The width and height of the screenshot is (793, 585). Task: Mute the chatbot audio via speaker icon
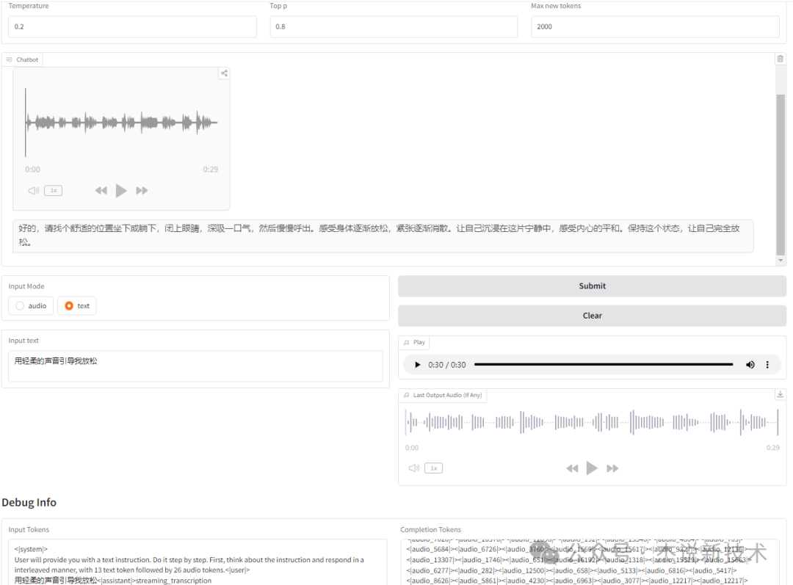[33, 191]
